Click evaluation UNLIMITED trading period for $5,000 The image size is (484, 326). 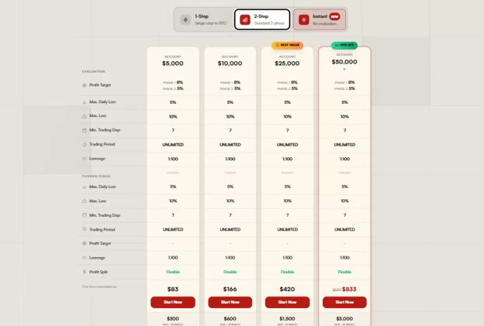173,145
